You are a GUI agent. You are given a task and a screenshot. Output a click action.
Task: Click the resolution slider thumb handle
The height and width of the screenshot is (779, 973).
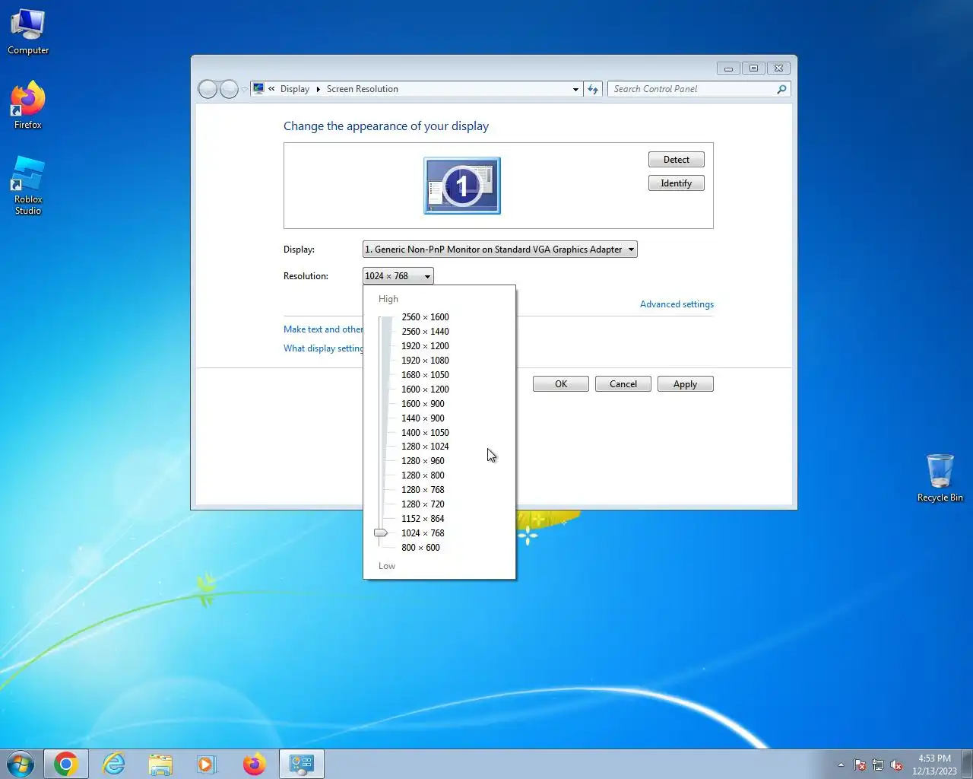[381, 533]
